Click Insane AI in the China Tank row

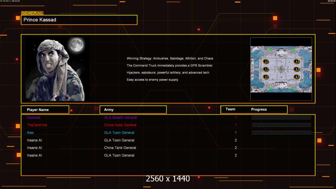point(34,148)
